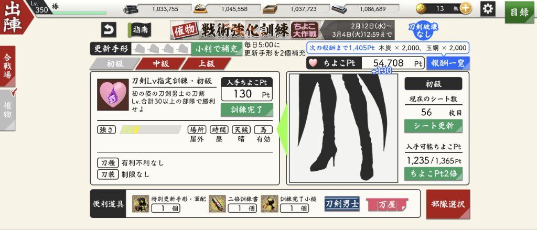This screenshot has height=230, width=537.
Task: Switch to the 中級 difficulty tab
Action: (160, 64)
